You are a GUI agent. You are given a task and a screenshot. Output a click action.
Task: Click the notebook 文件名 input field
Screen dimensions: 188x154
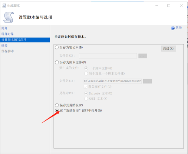(x=108, y=56)
